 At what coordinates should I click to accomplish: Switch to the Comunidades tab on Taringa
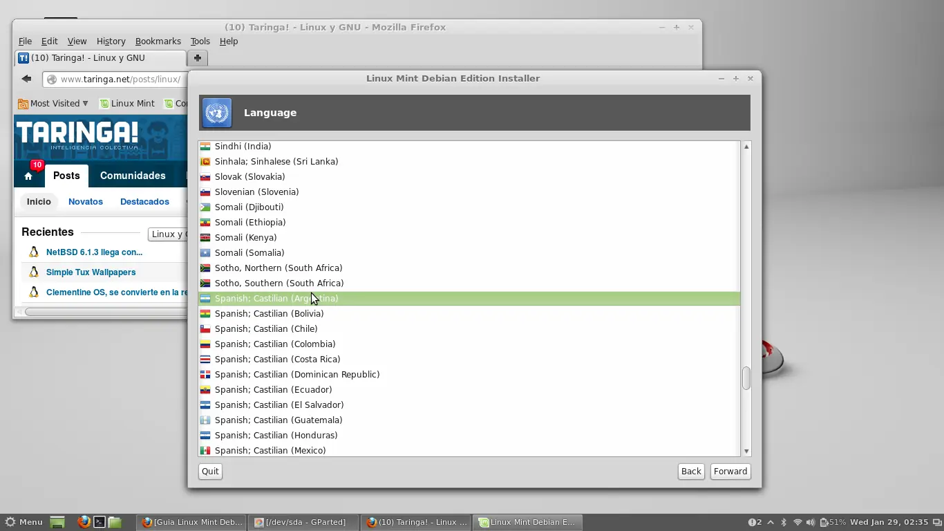[x=133, y=176]
